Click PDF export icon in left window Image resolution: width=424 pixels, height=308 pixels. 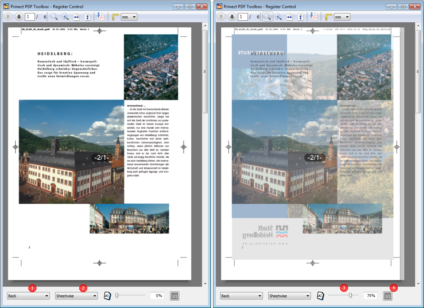(x=101, y=17)
